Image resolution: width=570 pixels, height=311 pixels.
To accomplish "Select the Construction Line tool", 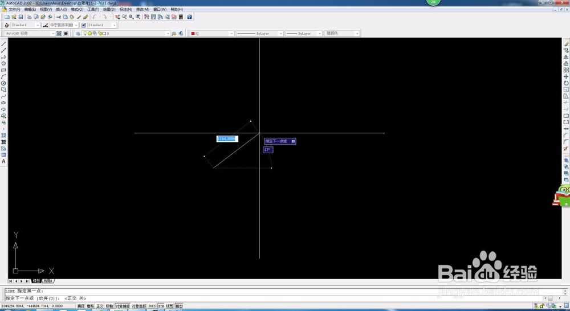I will click(3, 50).
